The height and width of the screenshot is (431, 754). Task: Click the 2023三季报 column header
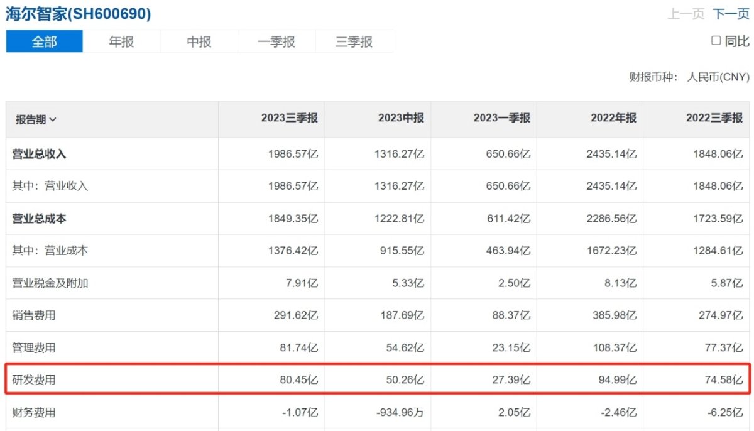290,119
